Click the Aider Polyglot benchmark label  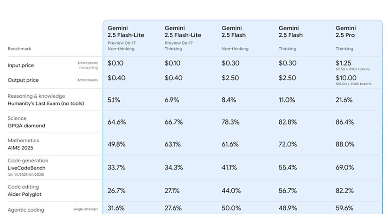pos(25,194)
